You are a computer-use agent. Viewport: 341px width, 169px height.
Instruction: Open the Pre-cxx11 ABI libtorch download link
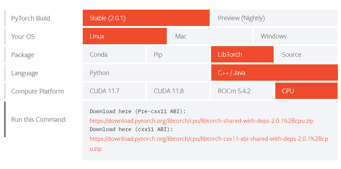point(201,121)
